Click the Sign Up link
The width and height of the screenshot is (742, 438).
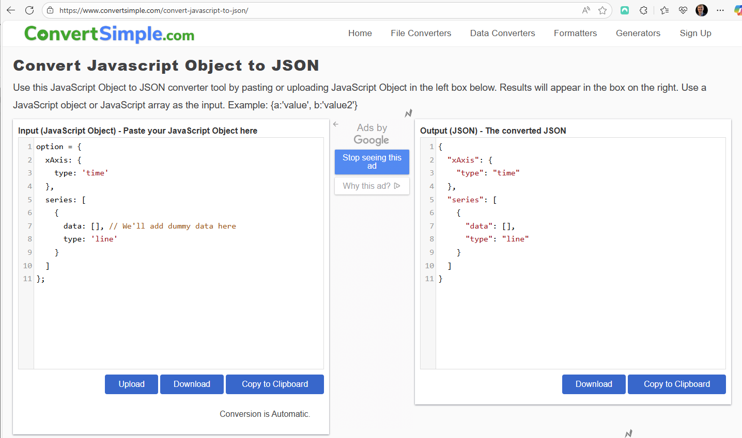[695, 33]
